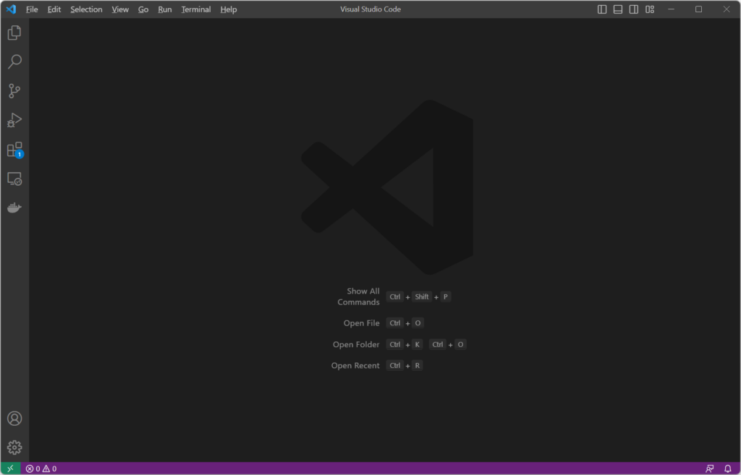Open the View menu
Image resolution: width=741 pixels, height=475 pixels.
pos(120,9)
